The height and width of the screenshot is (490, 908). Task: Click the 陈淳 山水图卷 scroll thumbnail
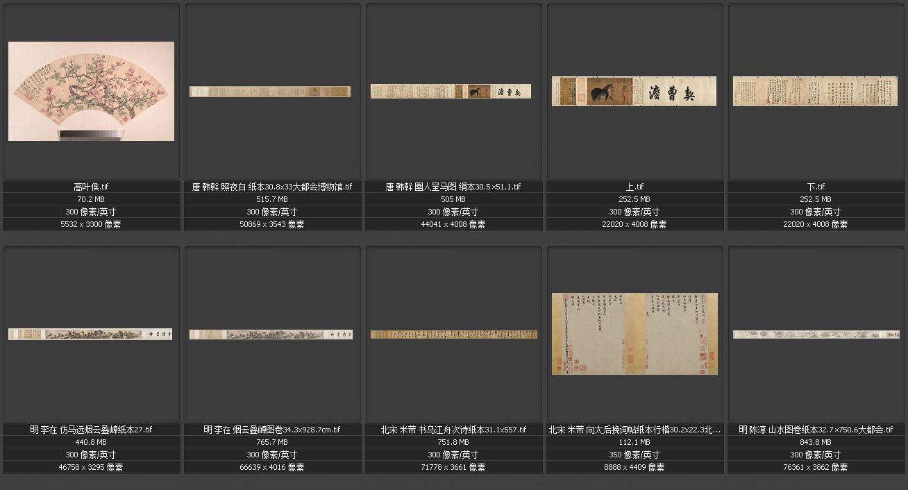[815, 335]
